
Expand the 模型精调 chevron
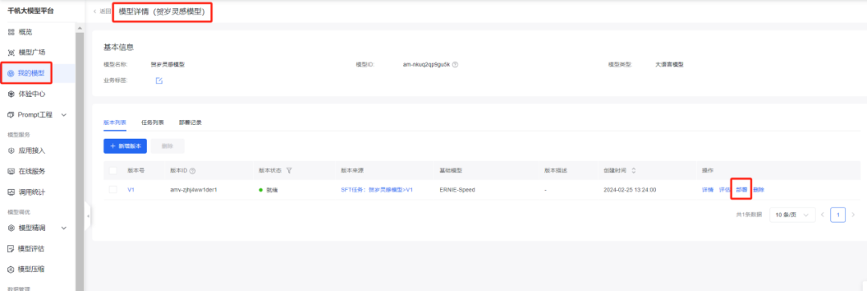point(63,228)
